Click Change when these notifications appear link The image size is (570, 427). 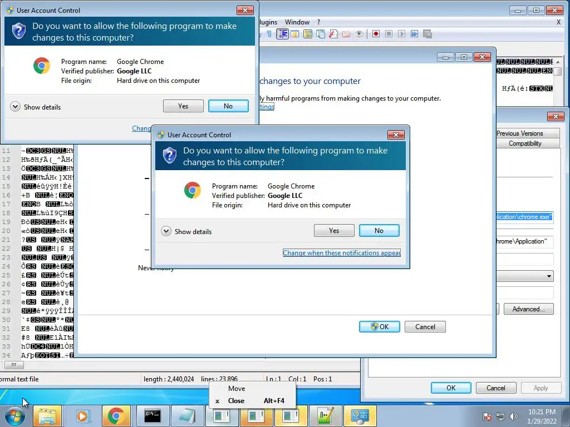pos(342,253)
